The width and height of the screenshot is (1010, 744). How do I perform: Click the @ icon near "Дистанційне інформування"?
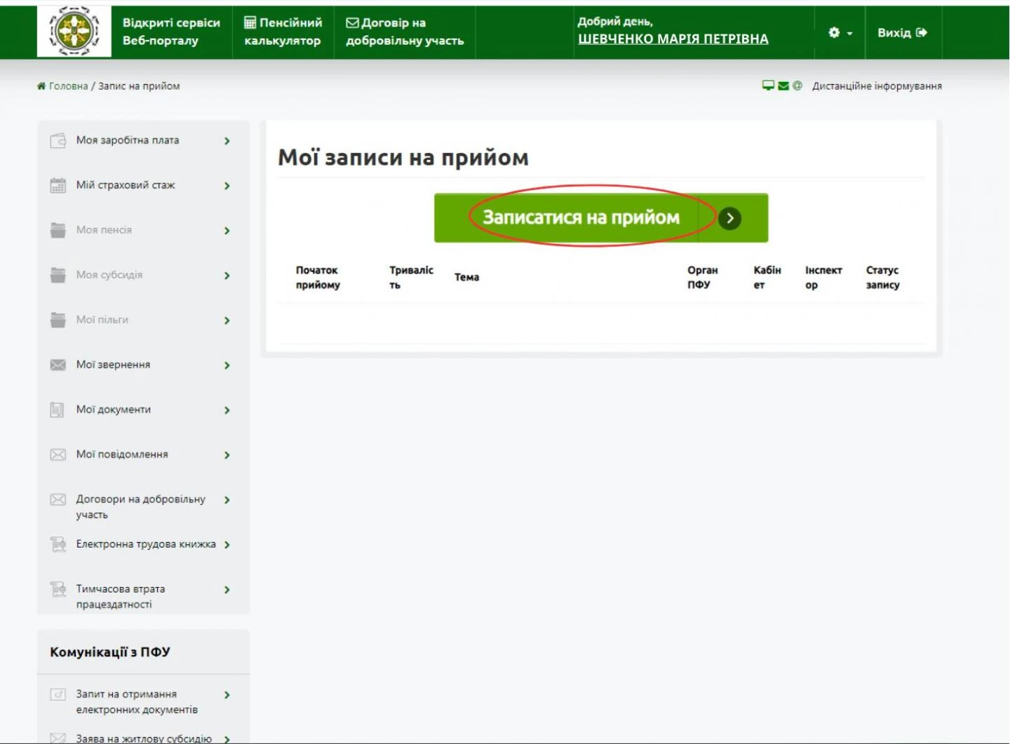coord(798,85)
